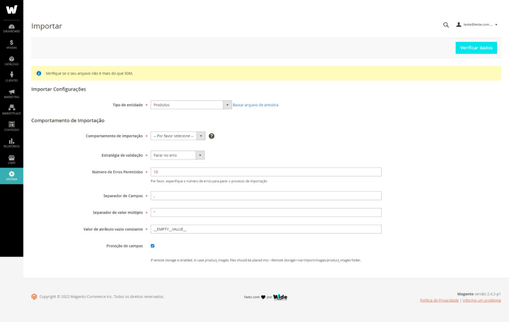The width and height of the screenshot is (509, 322).
Task: Click the copyright 2022 Magento text
Action: [101, 297]
